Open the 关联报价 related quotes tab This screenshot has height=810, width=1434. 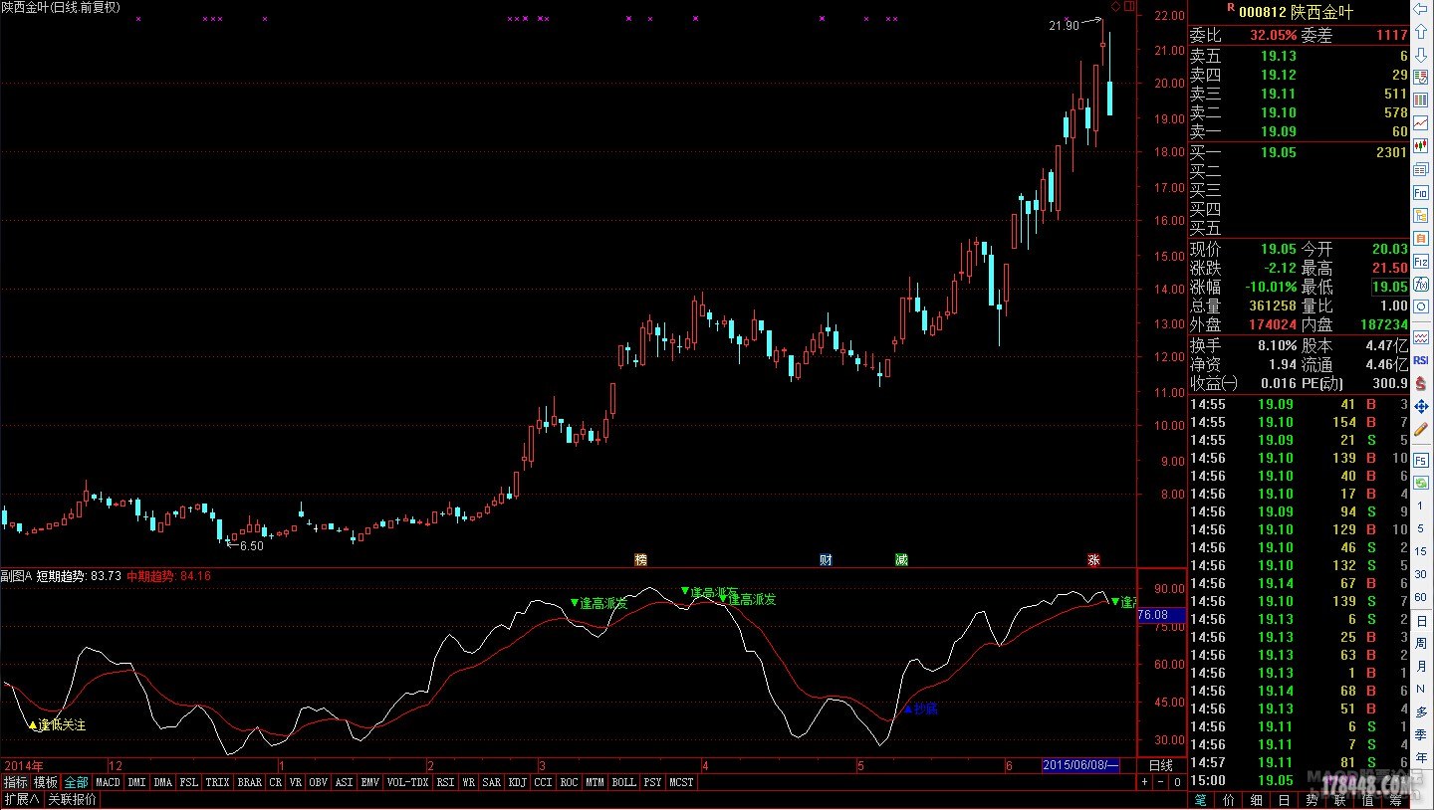[x=73, y=799]
